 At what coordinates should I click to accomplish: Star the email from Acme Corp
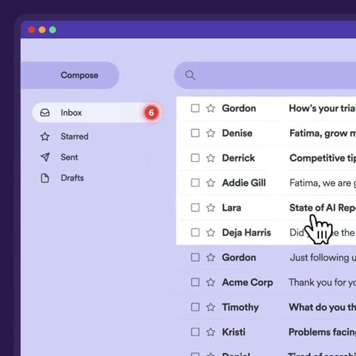[x=211, y=282]
